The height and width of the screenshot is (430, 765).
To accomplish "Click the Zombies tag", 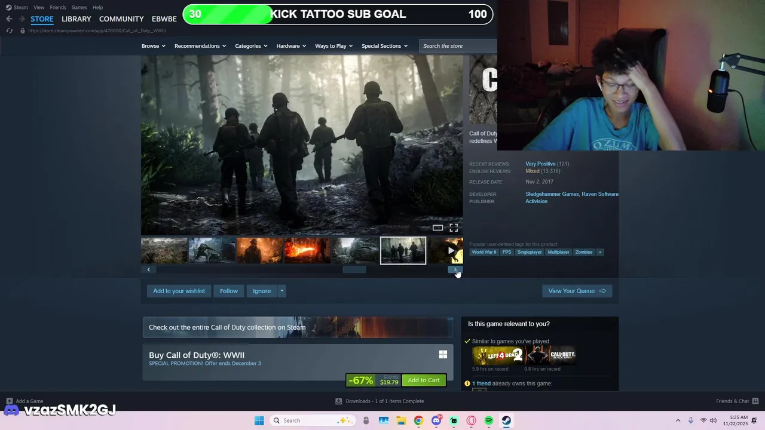I will click(x=584, y=252).
